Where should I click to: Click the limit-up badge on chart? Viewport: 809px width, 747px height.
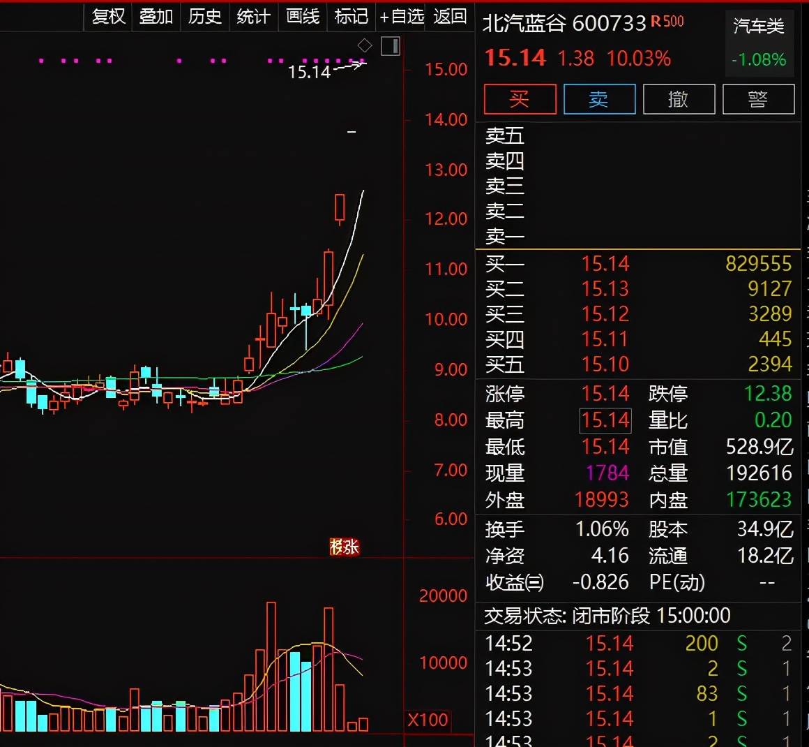[344, 547]
